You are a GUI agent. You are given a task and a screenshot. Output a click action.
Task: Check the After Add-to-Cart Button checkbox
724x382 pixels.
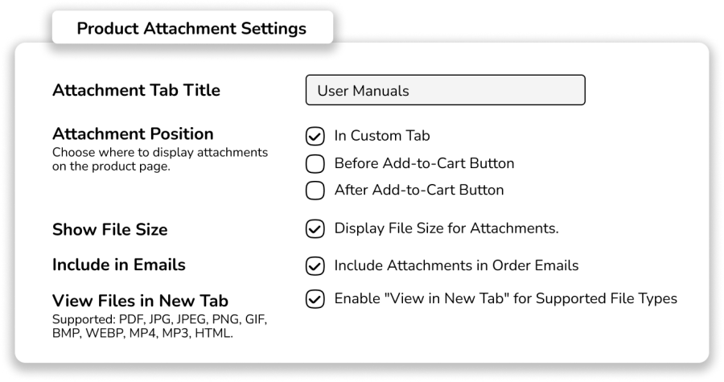(315, 191)
